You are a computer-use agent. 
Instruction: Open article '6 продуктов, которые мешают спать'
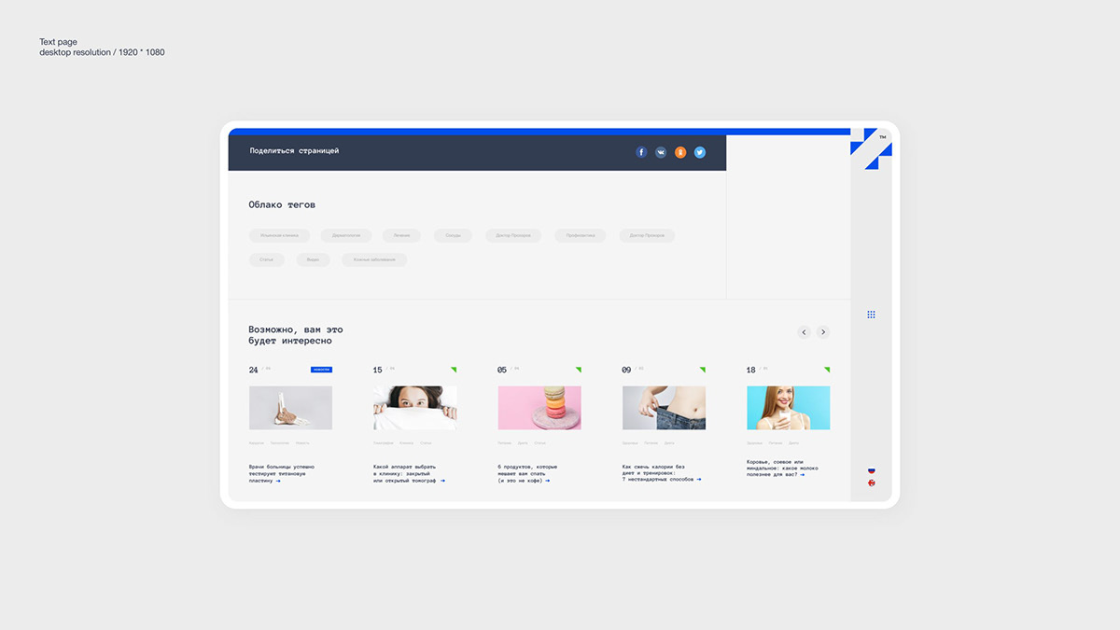coord(527,473)
